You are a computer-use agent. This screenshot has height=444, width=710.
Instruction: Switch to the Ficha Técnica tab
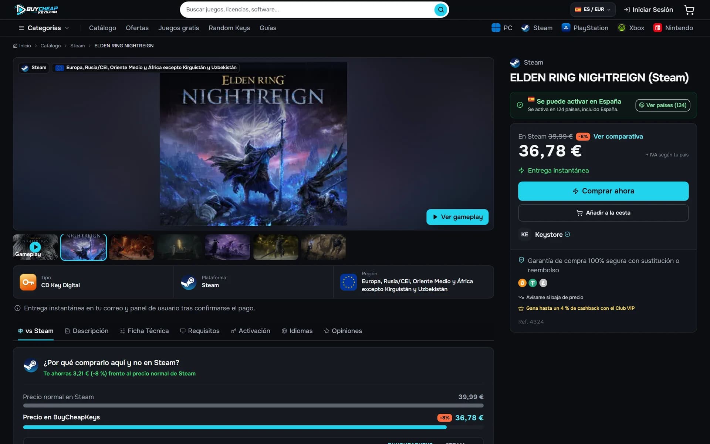coord(144,331)
